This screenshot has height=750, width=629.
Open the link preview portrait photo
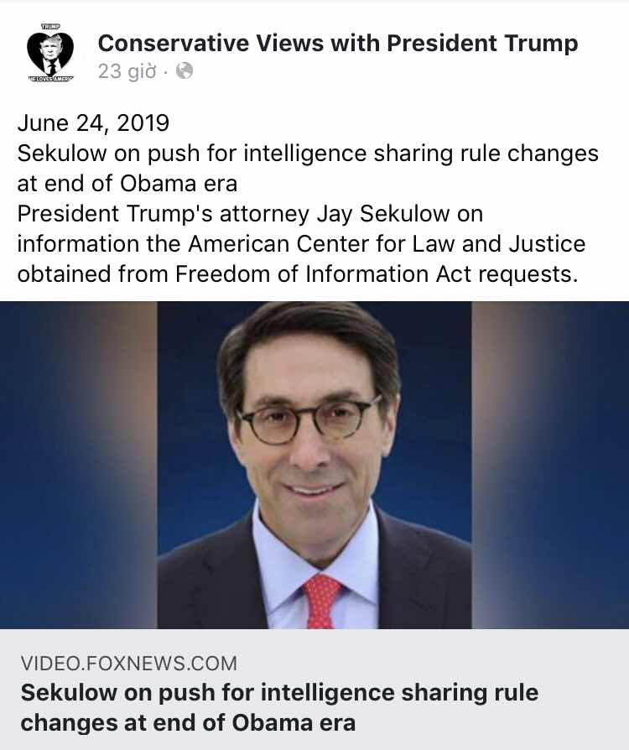click(314, 465)
